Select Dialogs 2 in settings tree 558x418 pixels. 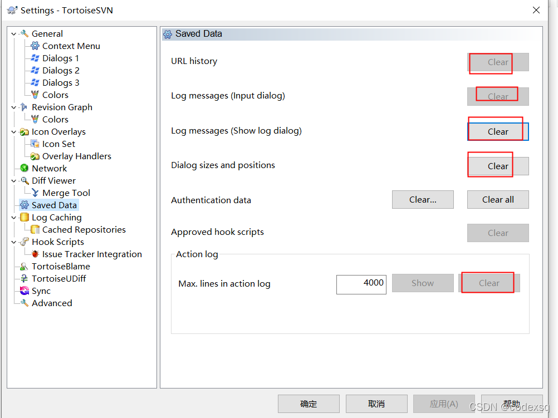[61, 71]
